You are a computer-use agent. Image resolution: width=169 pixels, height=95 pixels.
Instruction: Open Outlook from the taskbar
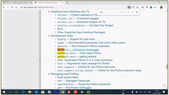tap(36, 92)
